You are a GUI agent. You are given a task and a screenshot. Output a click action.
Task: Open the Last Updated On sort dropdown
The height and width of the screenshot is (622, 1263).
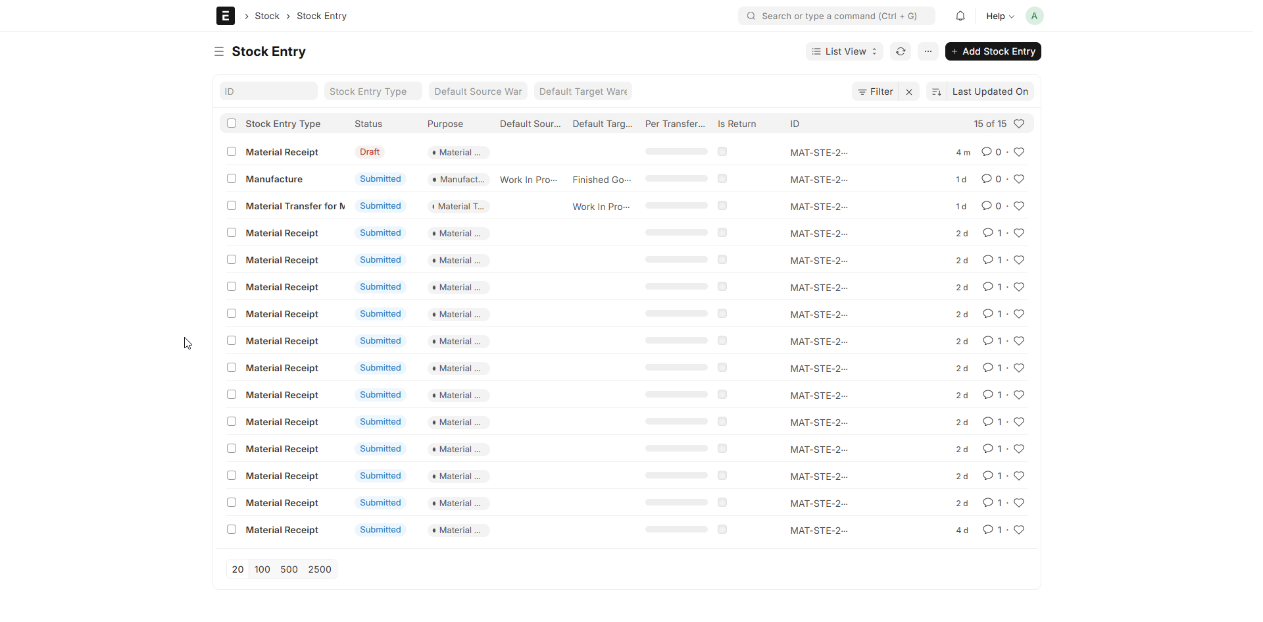point(989,91)
